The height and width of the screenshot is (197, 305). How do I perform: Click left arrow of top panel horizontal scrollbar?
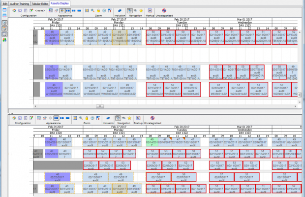tap(35, 105)
